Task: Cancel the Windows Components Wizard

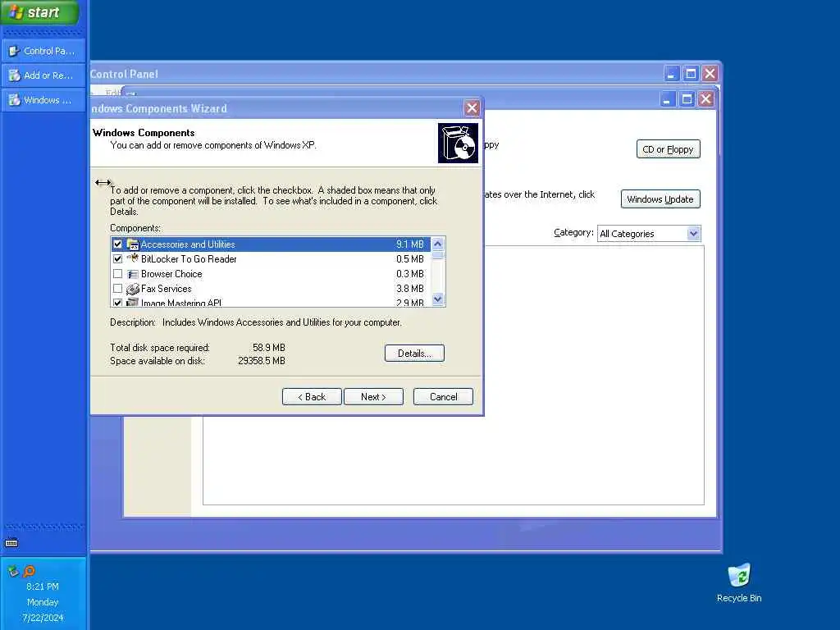Action: tap(444, 397)
